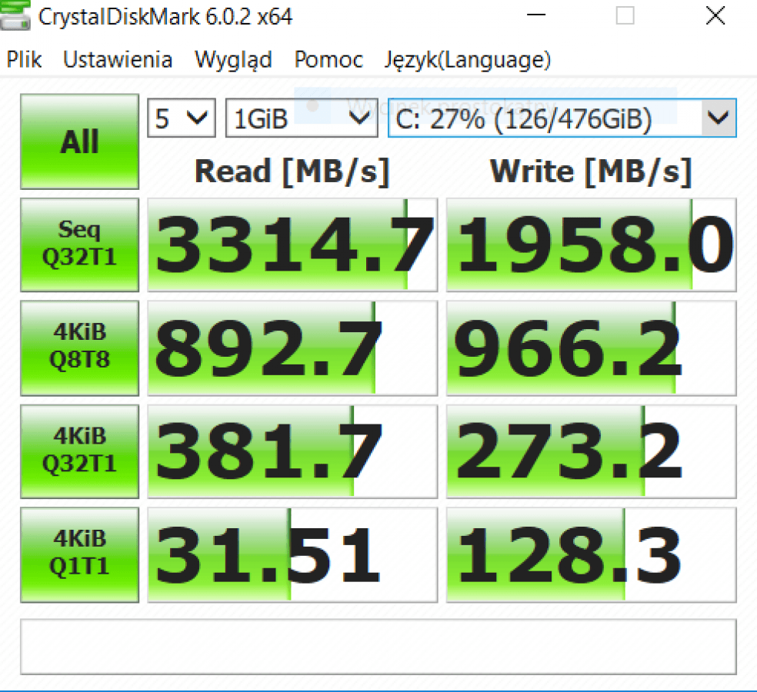The height and width of the screenshot is (692, 757).
Task: Maximize the CrystalDiskMark window
Action: [x=625, y=15]
